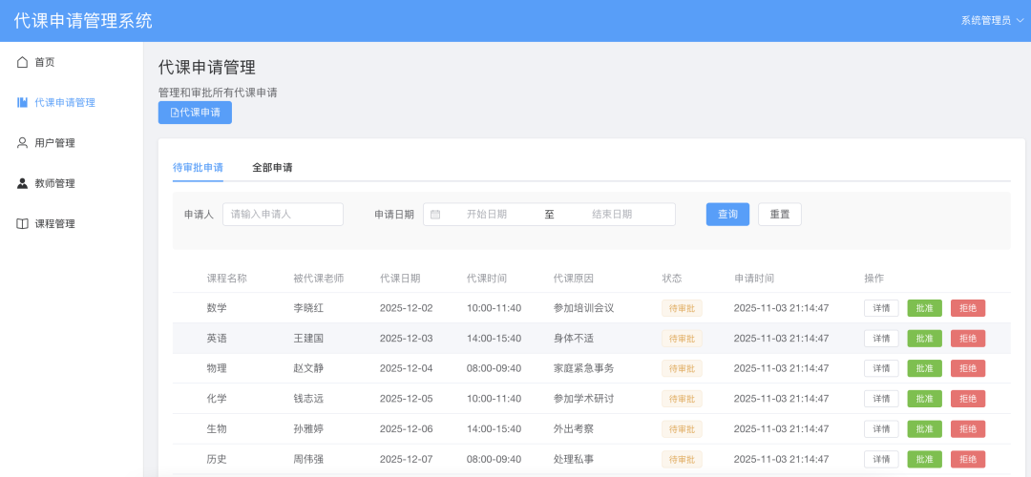Click the 查询 search button
This screenshot has height=477, width=1031.
pyautogui.click(x=727, y=215)
